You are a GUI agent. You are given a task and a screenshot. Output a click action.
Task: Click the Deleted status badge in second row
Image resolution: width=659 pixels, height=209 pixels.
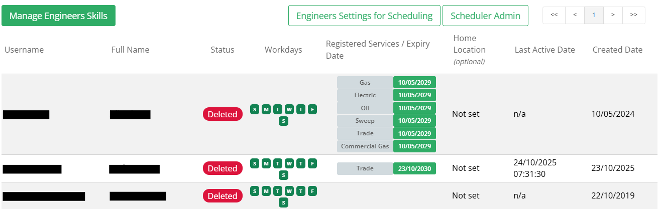[x=223, y=168]
